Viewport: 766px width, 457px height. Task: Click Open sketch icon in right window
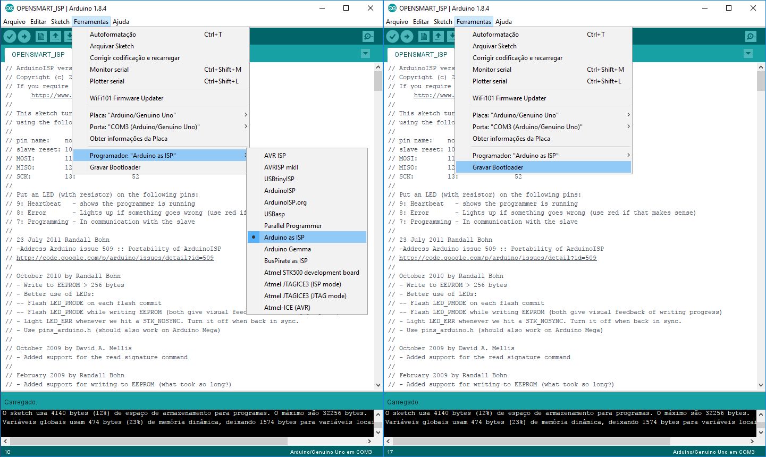point(438,36)
